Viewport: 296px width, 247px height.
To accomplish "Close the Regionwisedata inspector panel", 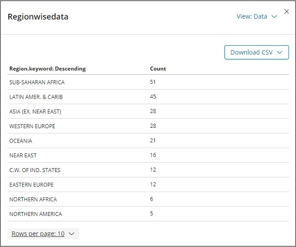I will [287, 11].
